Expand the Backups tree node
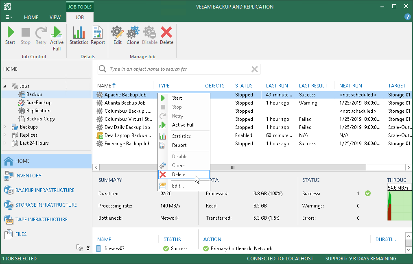 coord(5,127)
